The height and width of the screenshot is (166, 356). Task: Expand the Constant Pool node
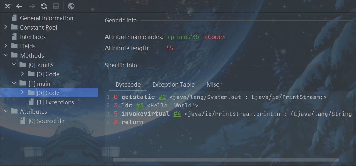[x=6, y=27]
